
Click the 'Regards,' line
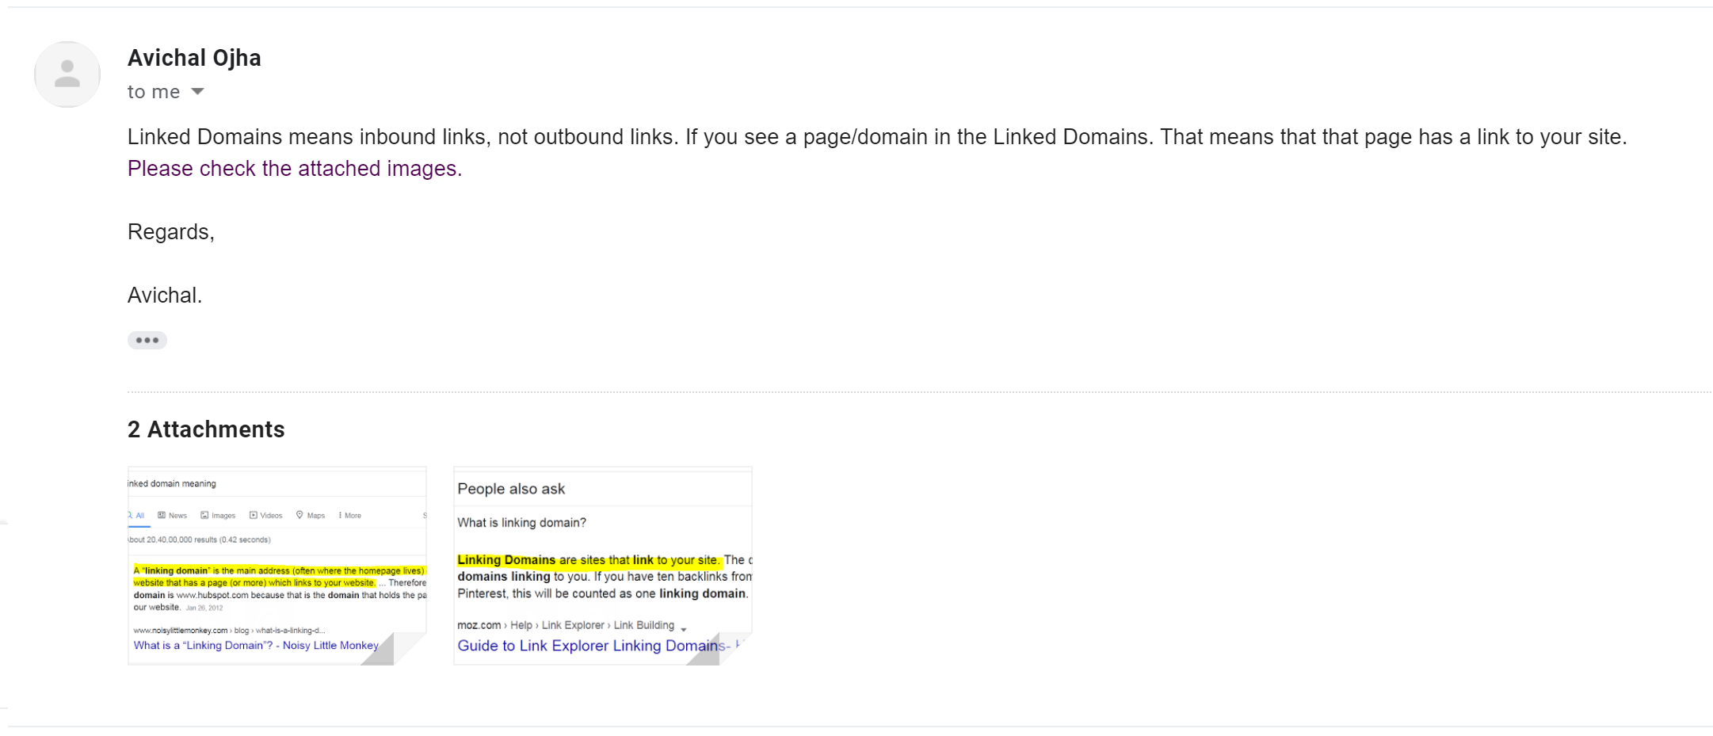[171, 232]
